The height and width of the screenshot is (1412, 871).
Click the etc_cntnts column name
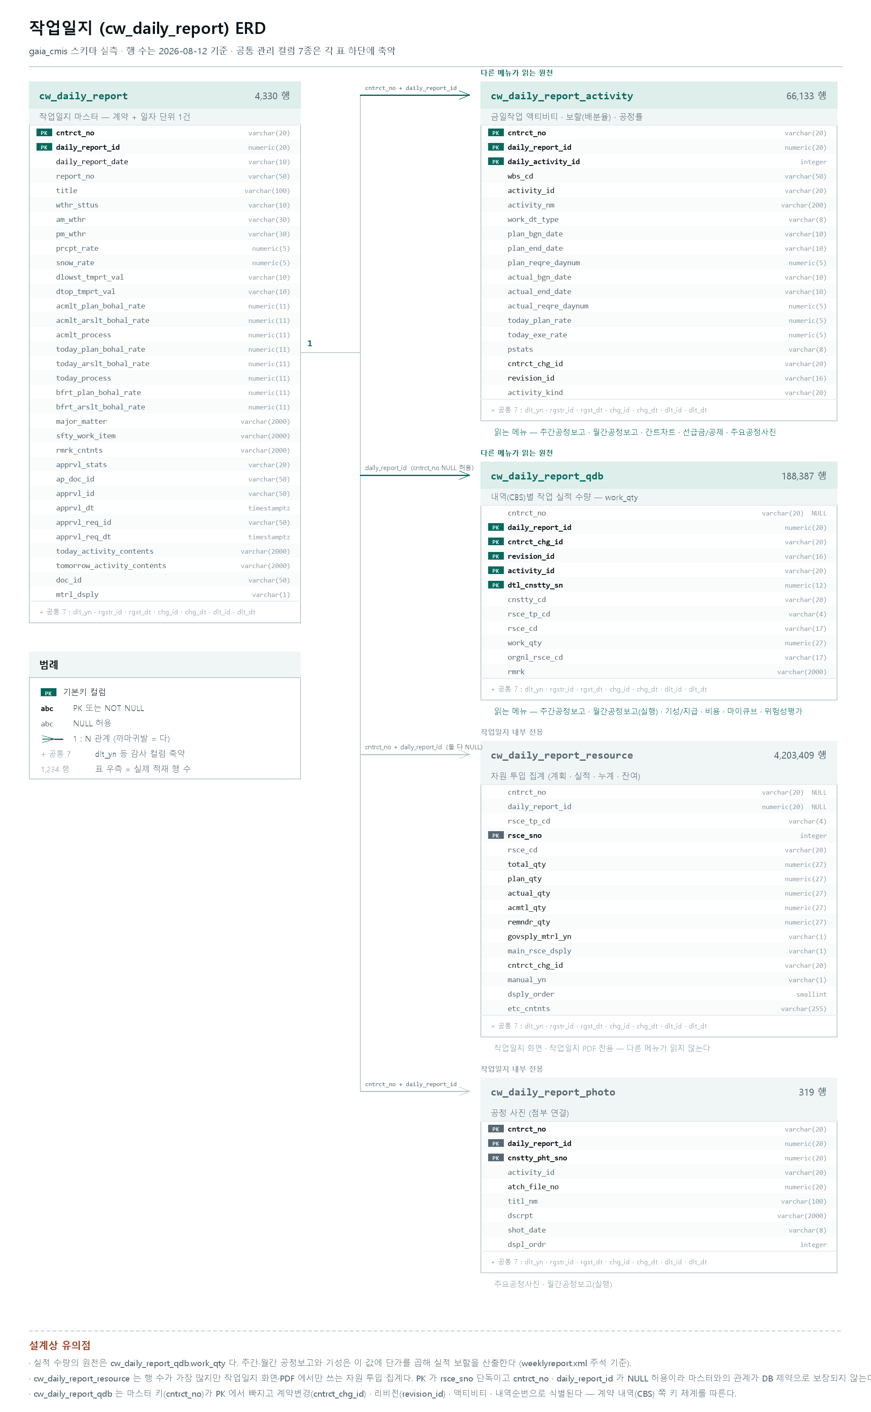529,1008
